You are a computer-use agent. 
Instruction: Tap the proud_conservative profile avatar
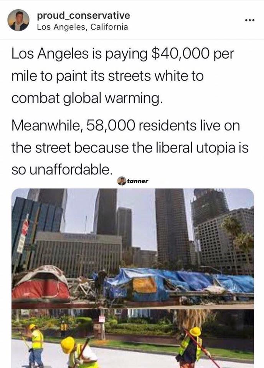(18, 20)
